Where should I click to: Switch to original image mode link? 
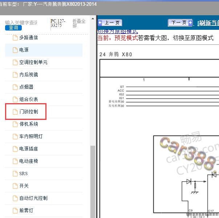tap(117, 32)
